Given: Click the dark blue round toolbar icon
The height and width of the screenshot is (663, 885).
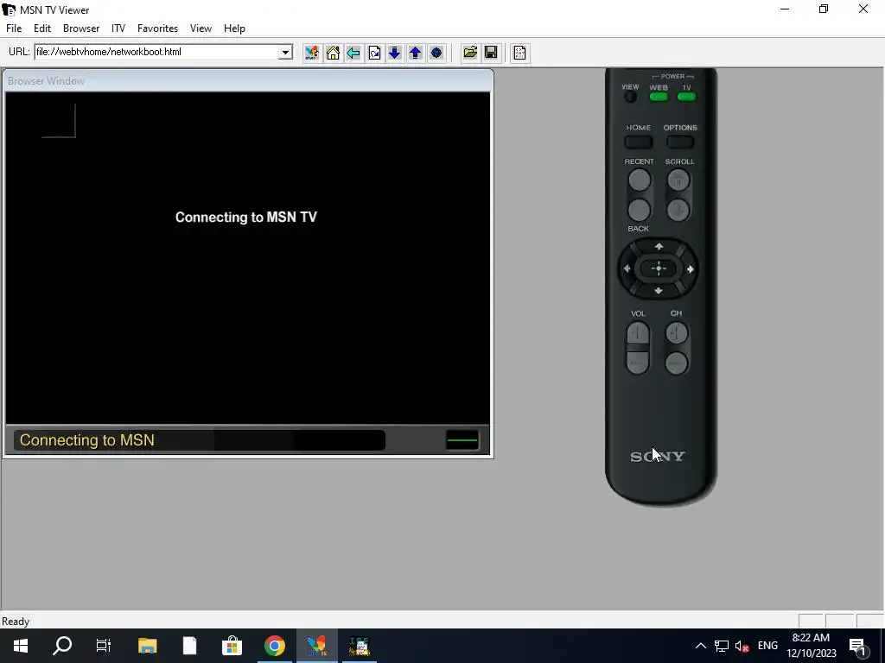Looking at the screenshot, I should pos(436,53).
